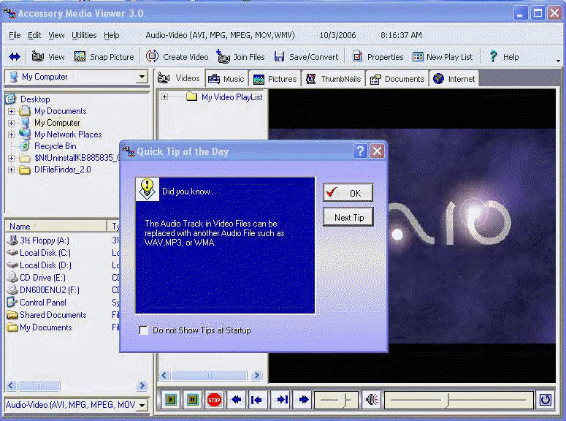This screenshot has width=566, height=421.
Task: Click the repeat loop icon
Action: (545, 400)
